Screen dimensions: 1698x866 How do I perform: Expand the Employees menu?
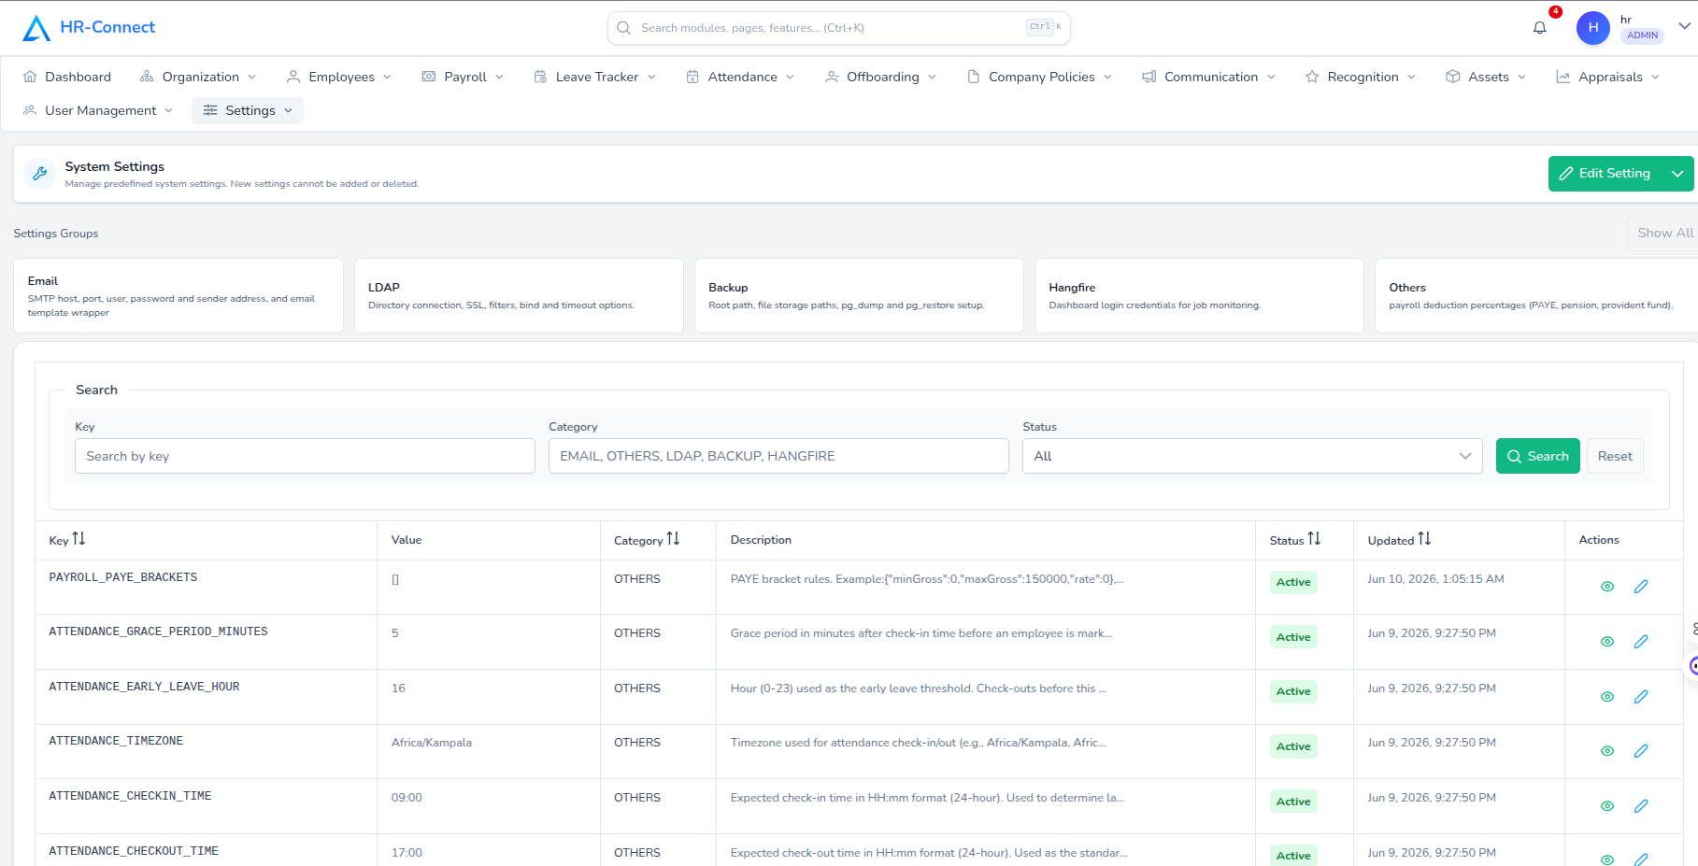point(338,77)
